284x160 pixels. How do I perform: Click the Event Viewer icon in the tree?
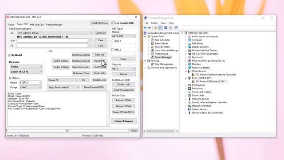[x=152, y=44]
